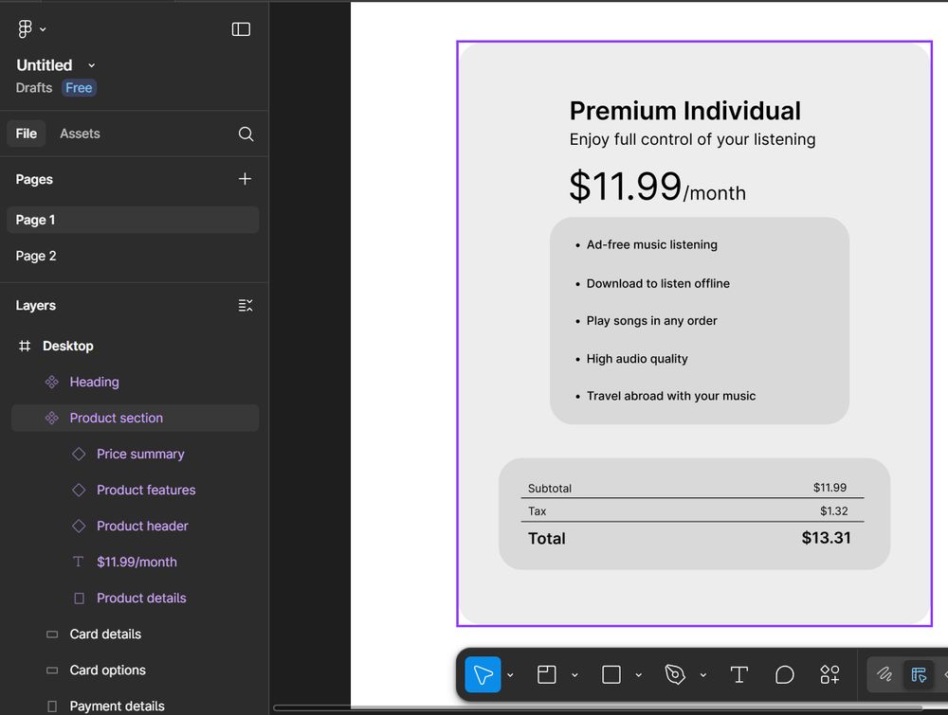
Task: Switch to Design mode toggle
Action: (x=919, y=674)
